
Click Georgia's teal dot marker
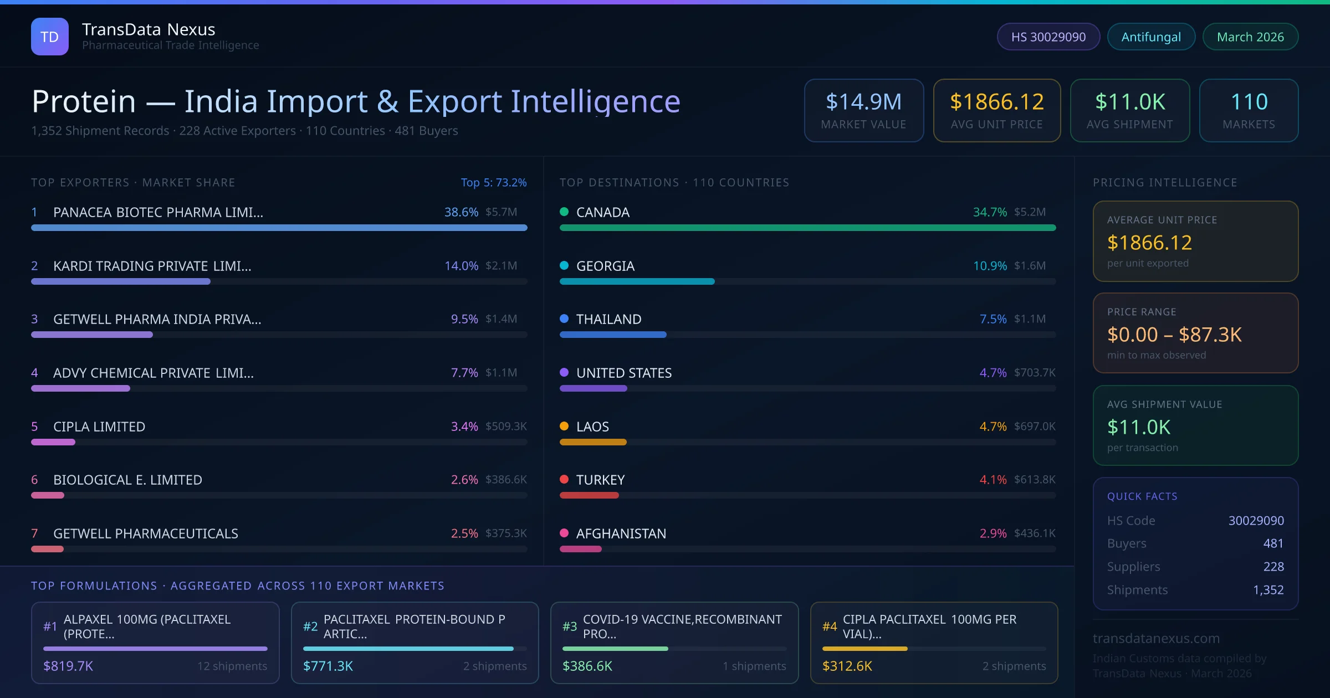pos(564,265)
